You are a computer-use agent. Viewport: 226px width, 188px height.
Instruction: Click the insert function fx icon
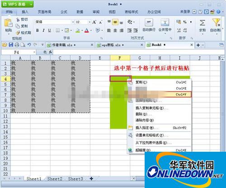[x=50, y=52]
